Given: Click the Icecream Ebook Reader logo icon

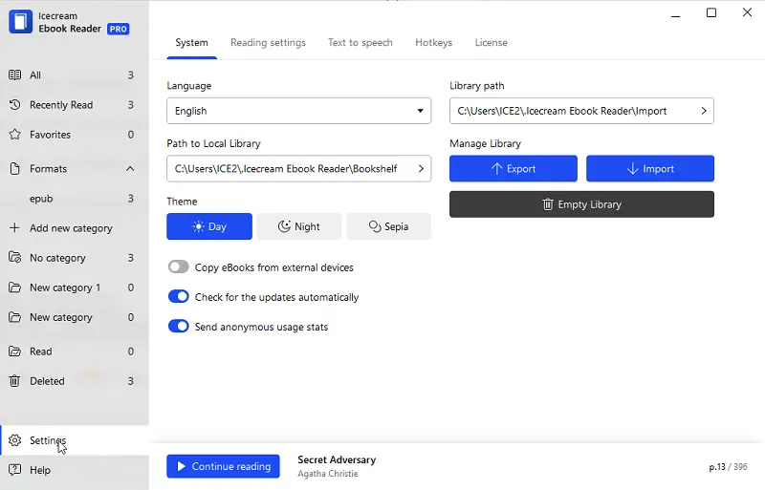Looking at the screenshot, I should (20, 22).
